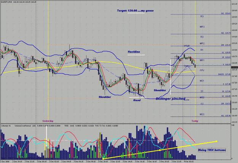Click the '162 115.96' Fibonacci level label
The width and height of the screenshot is (238, 163).
226,116
